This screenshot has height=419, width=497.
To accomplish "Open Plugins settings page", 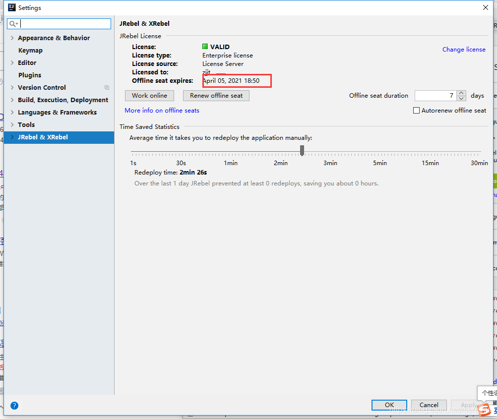I will (x=30, y=75).
